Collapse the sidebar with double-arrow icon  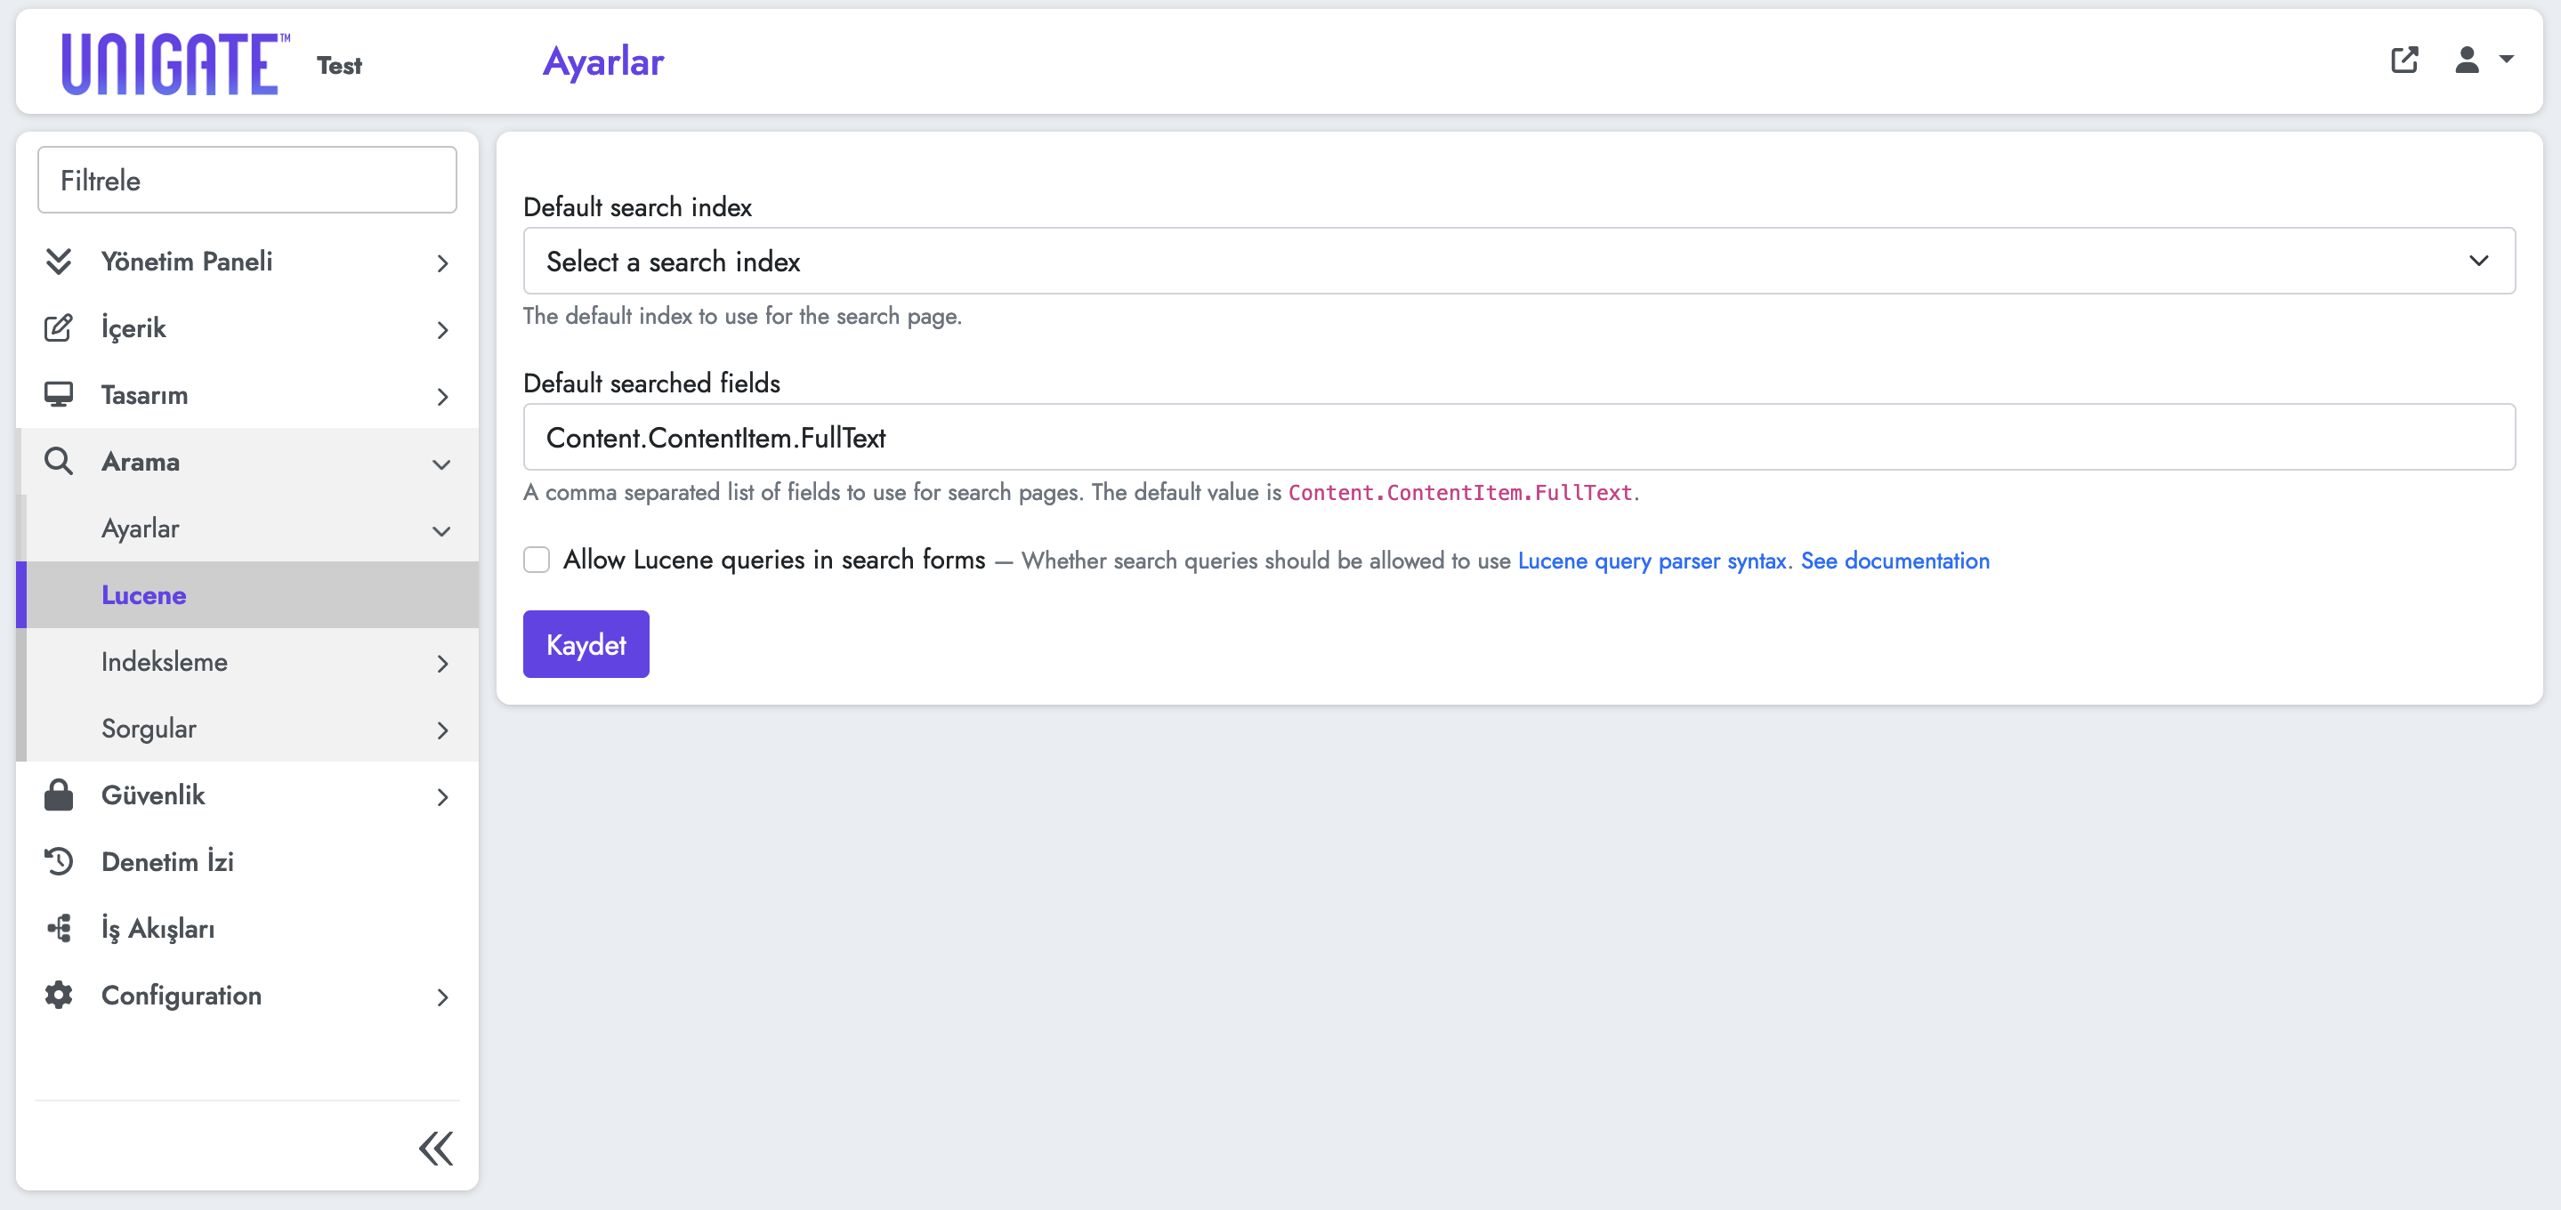(435, 1148)
